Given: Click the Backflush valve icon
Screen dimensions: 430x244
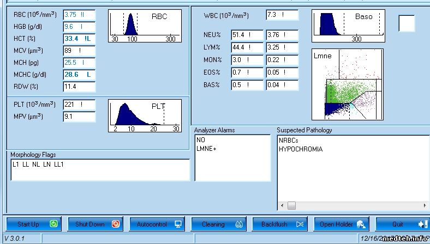Looking at the screenshot, I should [x=299, y=224].
